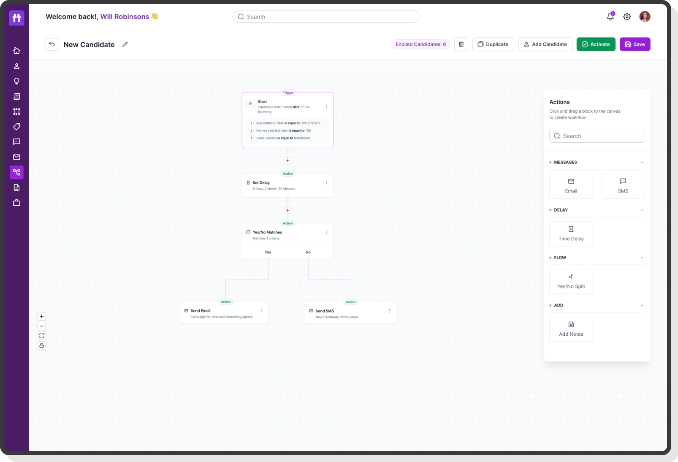Open the chat messages sidebar icon
678x462 pixels.
16,142
